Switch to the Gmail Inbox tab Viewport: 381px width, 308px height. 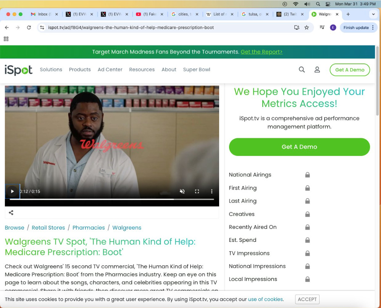(44, 14)
